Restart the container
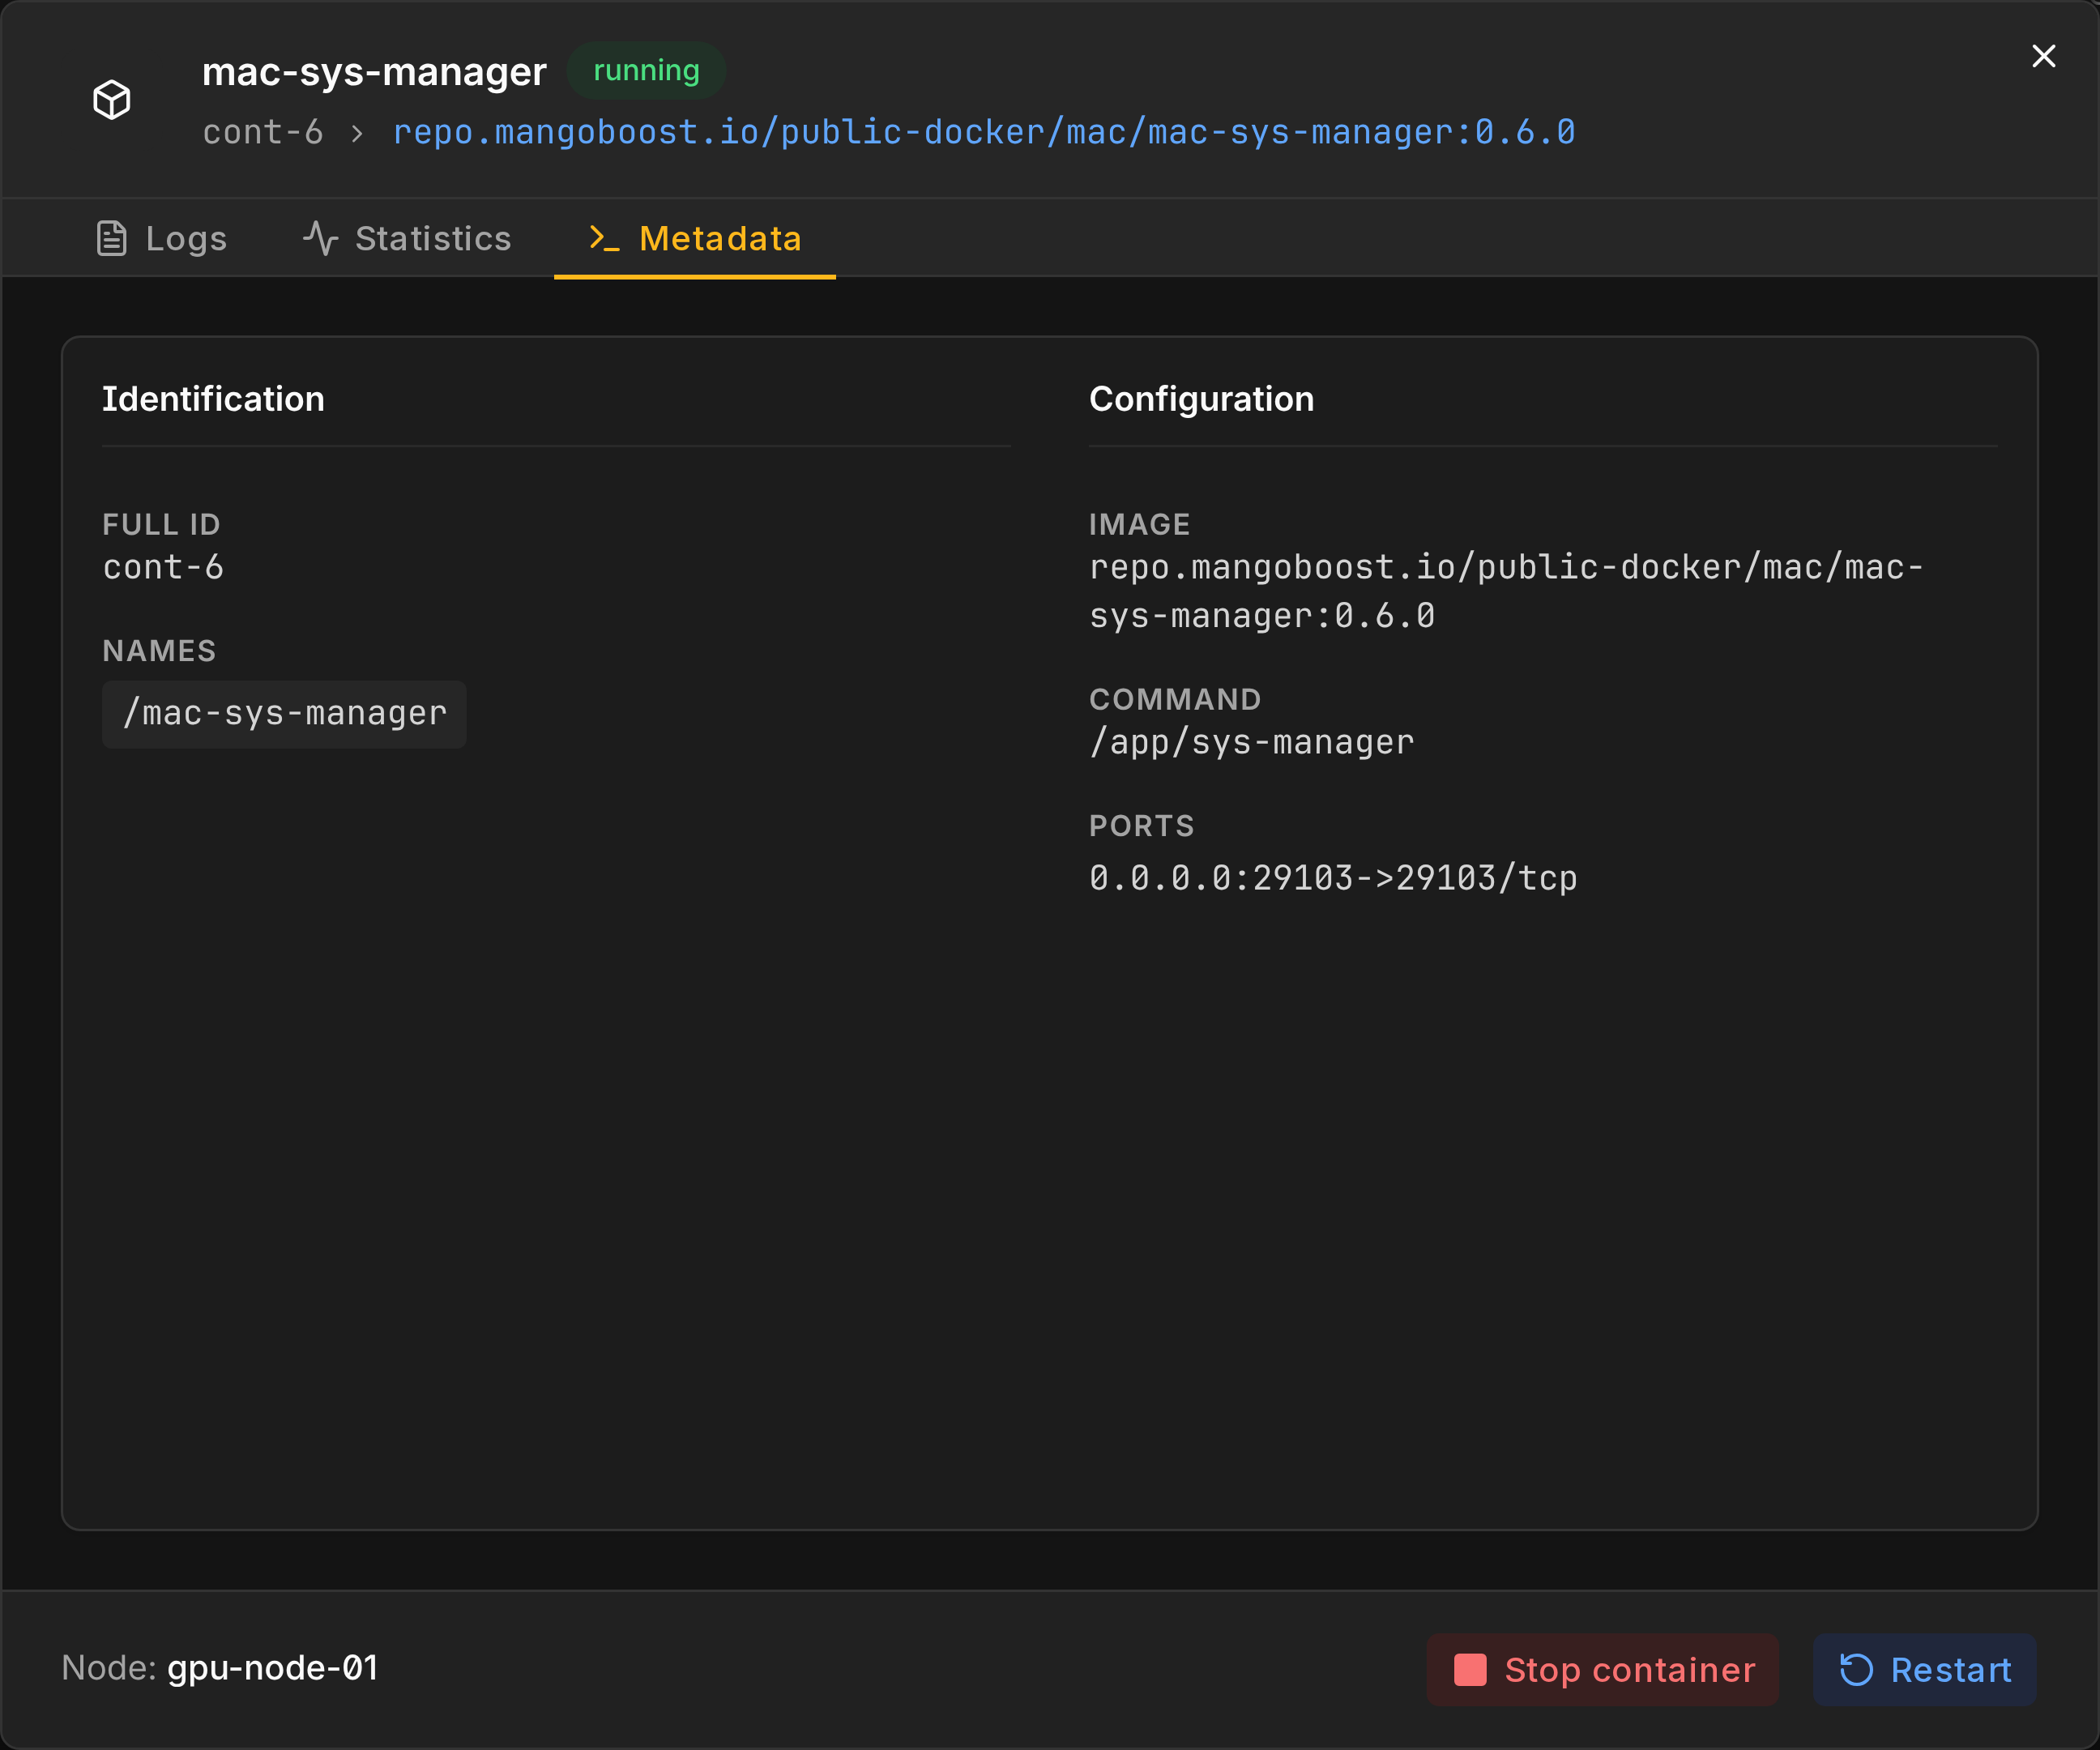This screenshot has height=1750, width=2100. click(1925, 1670)
